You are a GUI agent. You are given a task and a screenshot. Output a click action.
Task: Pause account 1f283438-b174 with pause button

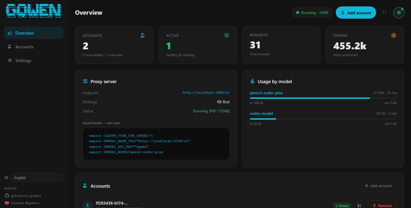pos(359,205)
